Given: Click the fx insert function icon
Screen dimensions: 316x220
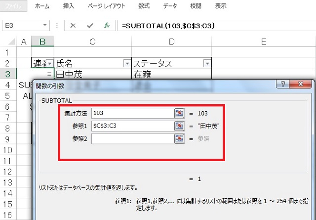Looking at the screenshot, I should (106, 25).
